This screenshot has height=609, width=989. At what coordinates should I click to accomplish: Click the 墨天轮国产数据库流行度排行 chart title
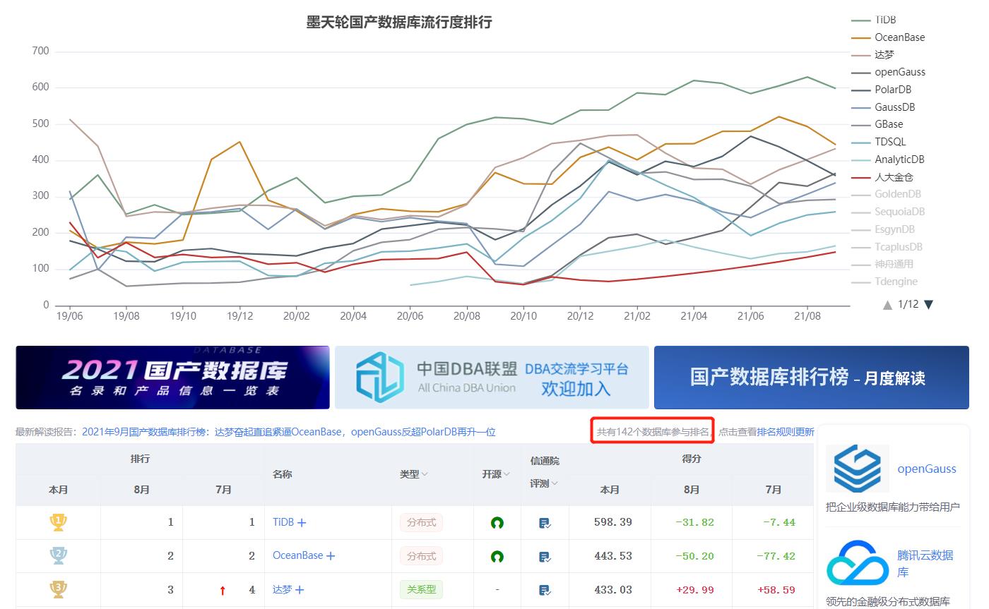[x=399, y=23]
